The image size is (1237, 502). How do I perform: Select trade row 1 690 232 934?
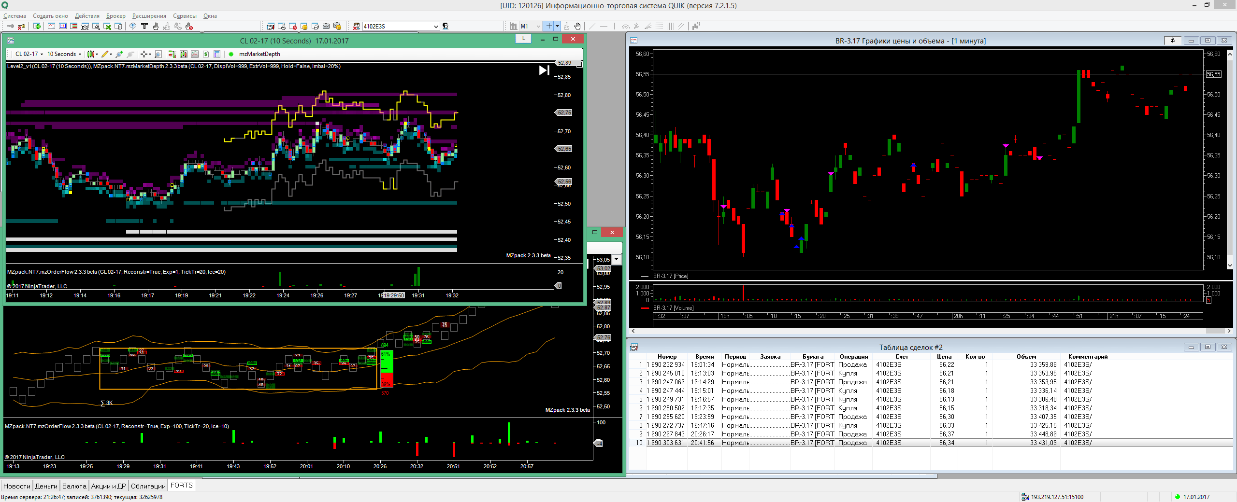930,364
